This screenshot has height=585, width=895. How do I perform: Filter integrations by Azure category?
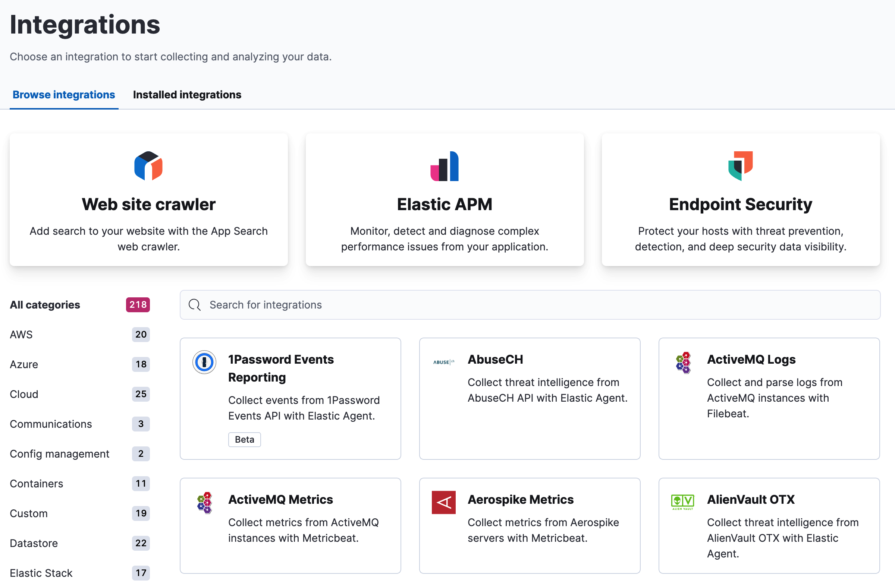coord(24,364)
